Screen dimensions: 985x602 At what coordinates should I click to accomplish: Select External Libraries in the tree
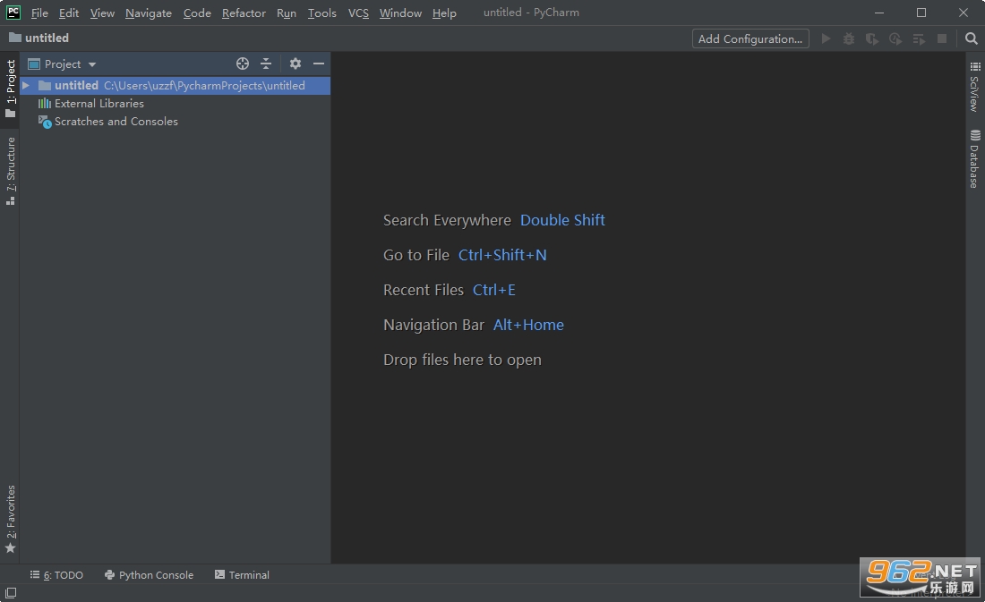(x=99, y=104)
